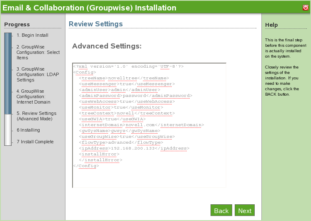311x221 pixels.
Task: Click the ipAddress 192.168.200.133 XML line
Action: (134, 148)
